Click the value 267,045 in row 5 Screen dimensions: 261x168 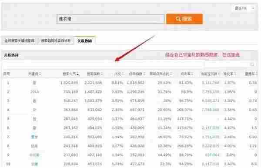[x=71, y=119]
